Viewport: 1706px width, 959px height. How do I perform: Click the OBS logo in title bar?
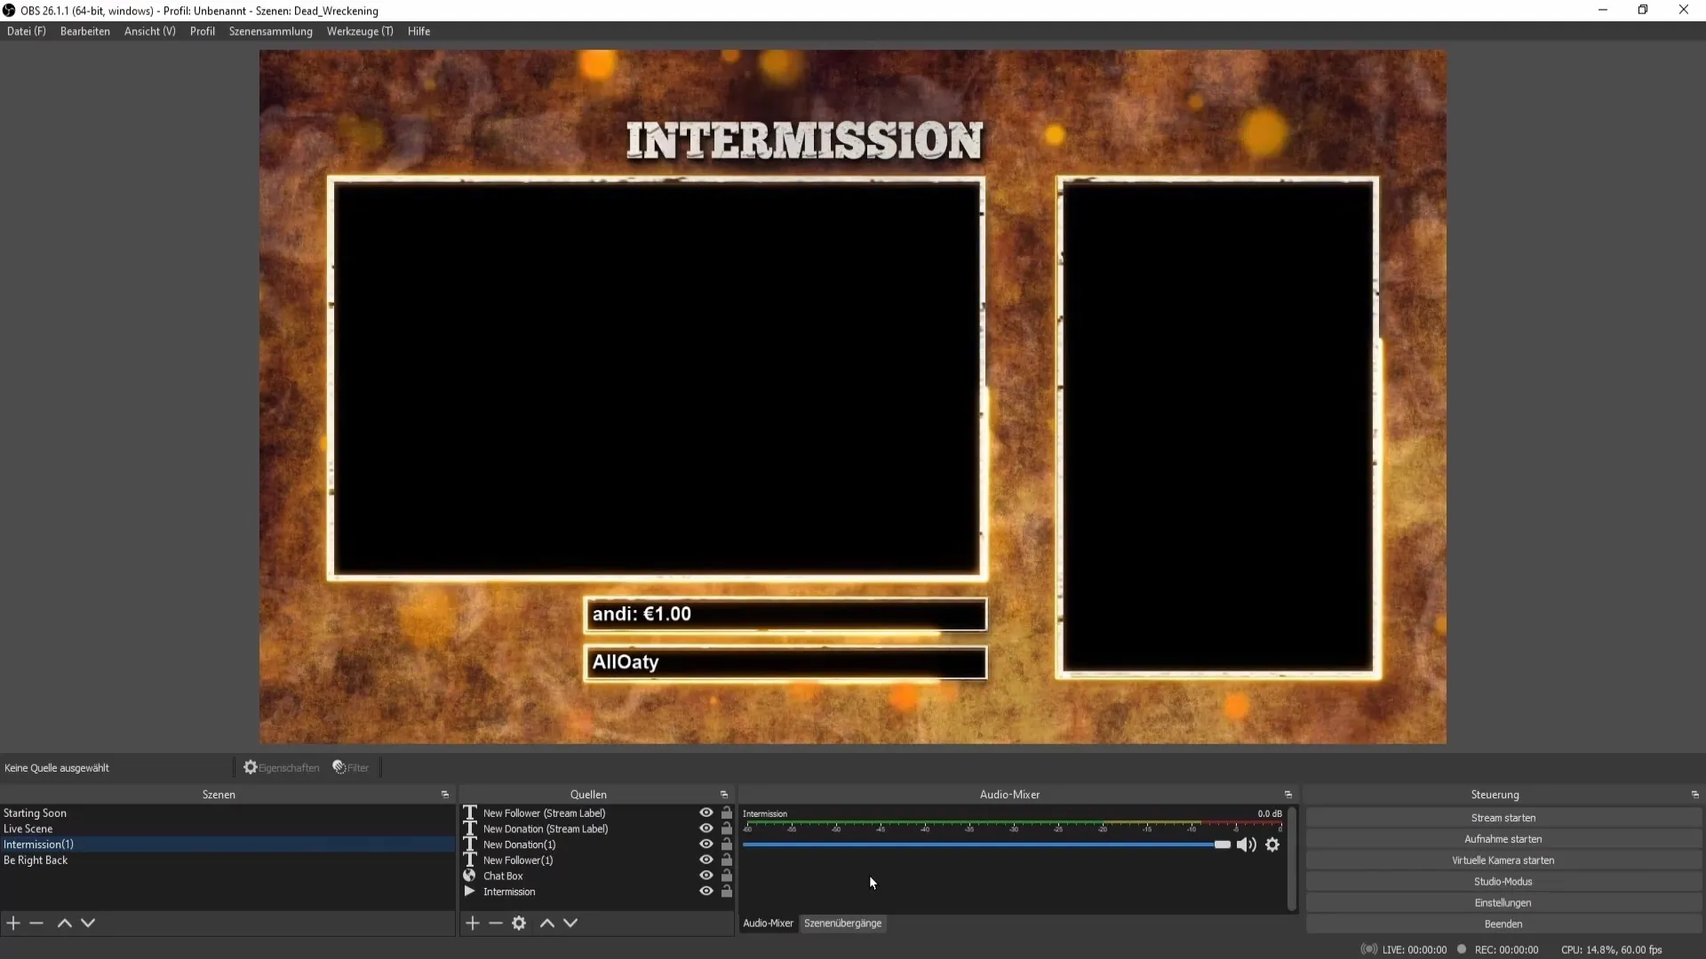click(x=9, y=11)
